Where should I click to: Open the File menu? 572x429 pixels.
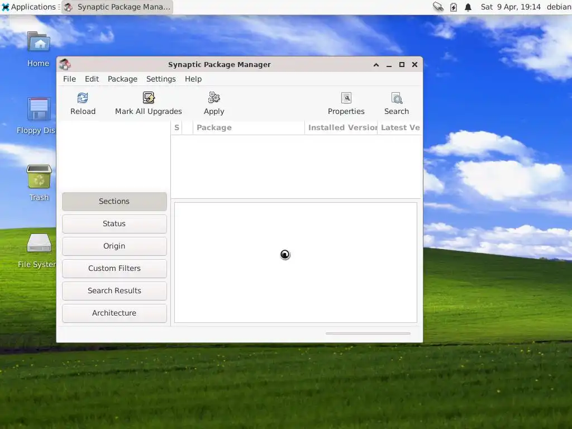click(69, 79)
